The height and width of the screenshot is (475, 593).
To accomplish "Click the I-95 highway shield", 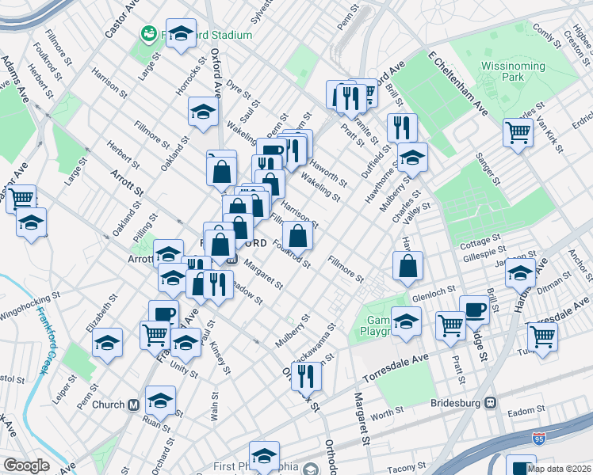I will pos(539,439).
